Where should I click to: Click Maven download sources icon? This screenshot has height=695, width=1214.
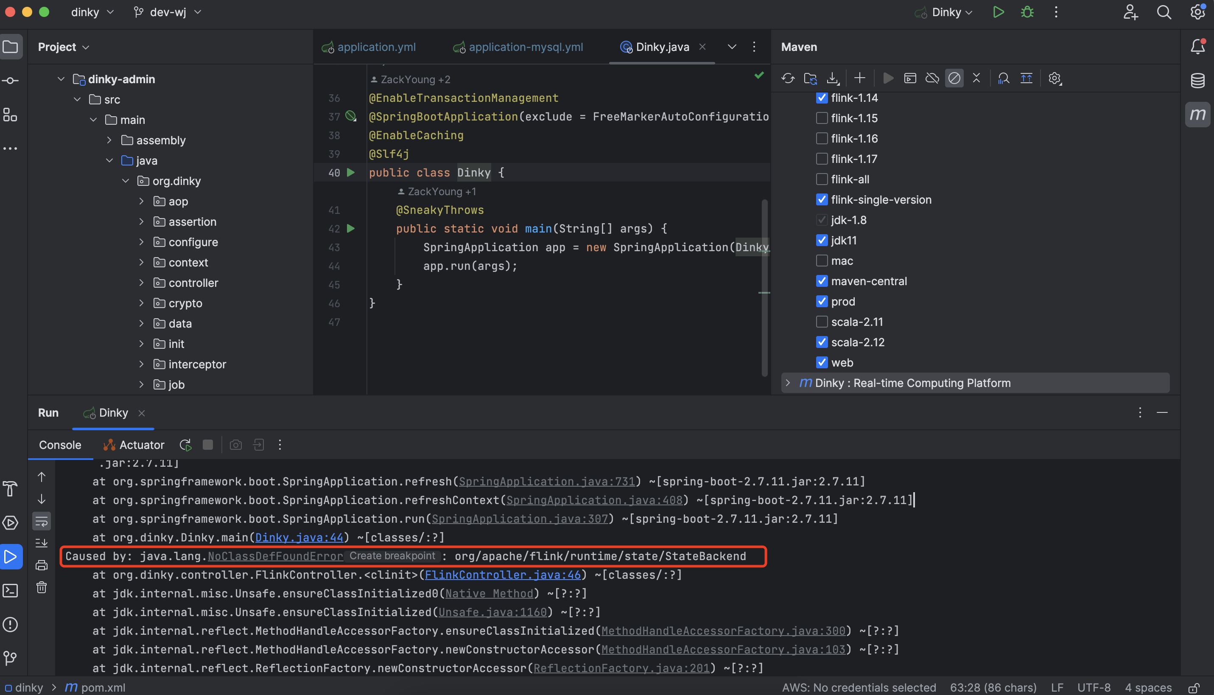pyautogui.click(x=833, y=78)
